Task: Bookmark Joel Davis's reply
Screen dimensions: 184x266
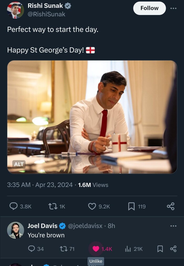Action: (x=160, y=249)
